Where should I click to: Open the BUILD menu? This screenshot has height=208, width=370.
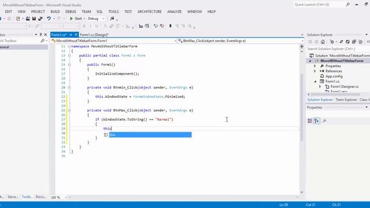click(55, 12)
